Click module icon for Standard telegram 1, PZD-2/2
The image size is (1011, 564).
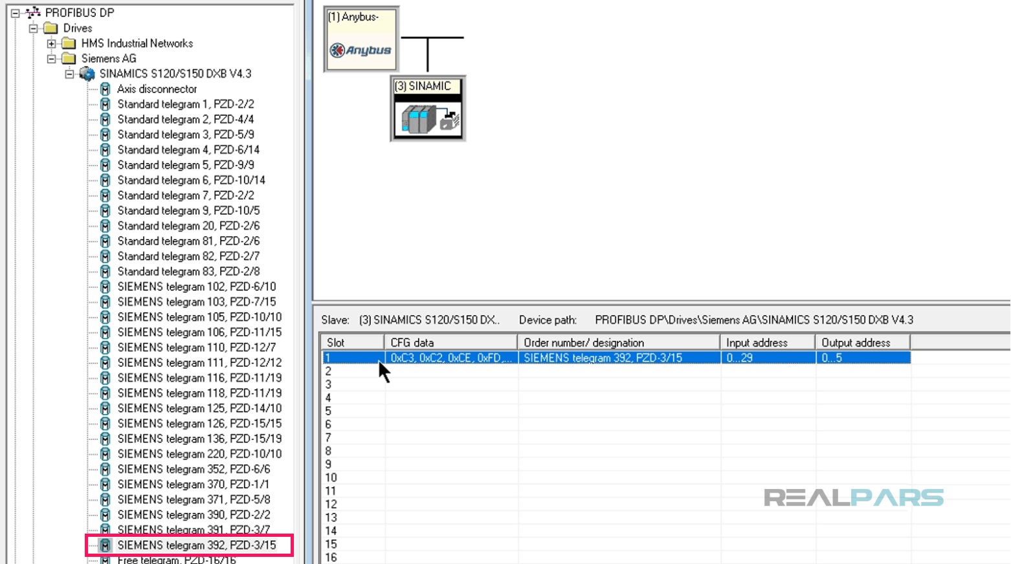point(106,104)
